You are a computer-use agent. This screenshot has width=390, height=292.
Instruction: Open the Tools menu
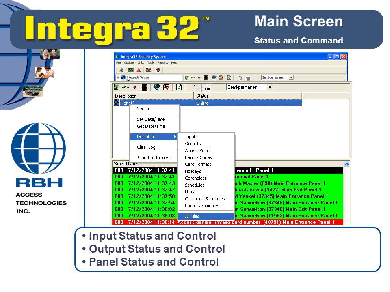(x=151, y=63)
